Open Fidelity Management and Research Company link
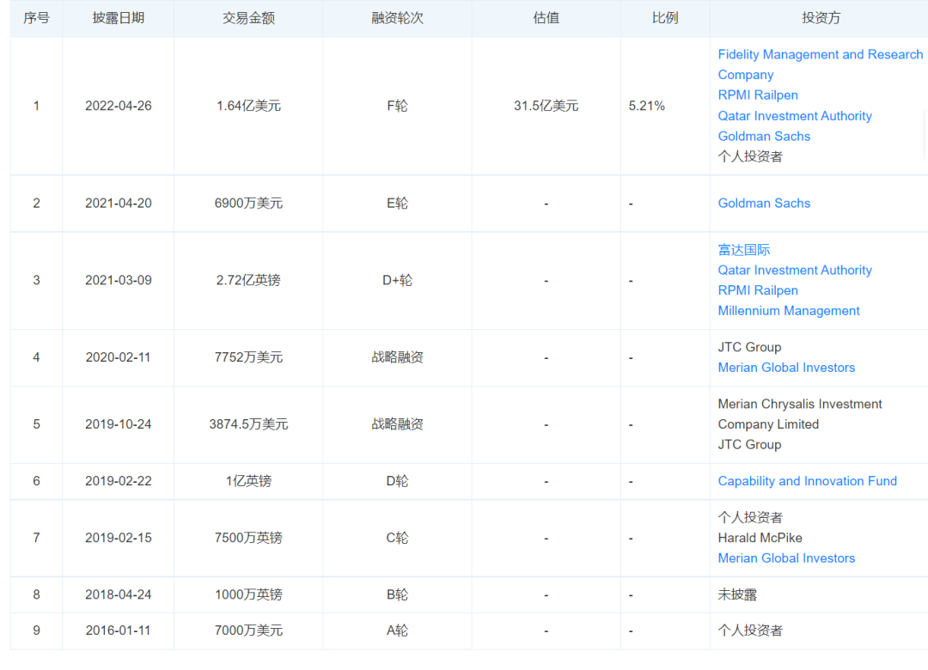This screenshot has width=928, height=670. pos(820,64)
